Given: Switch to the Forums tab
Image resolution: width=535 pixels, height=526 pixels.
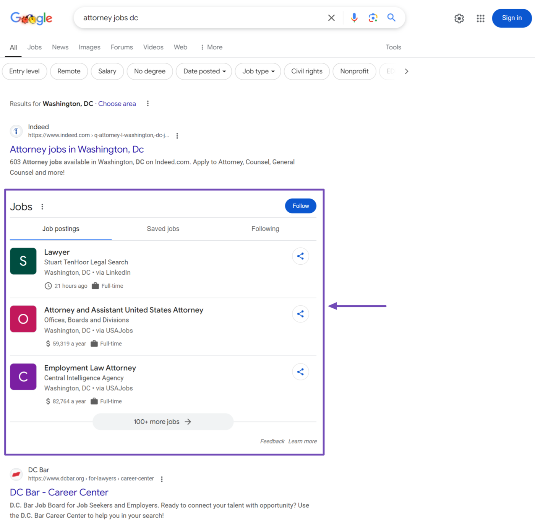Looking at the screenshot, I should tap(122, 47).
